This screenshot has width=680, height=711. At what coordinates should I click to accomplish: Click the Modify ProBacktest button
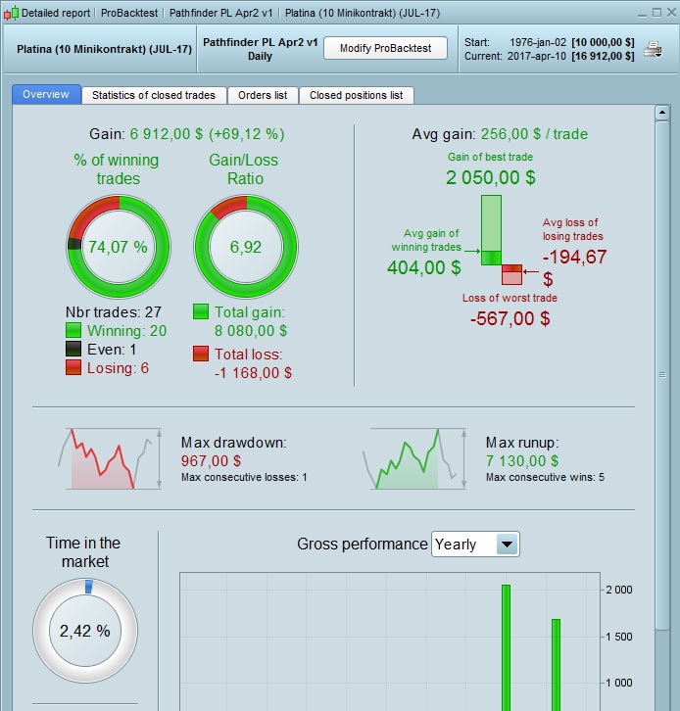(386, 48)
